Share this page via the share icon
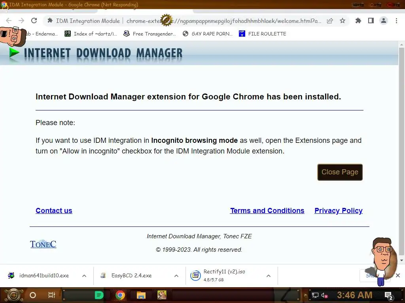The height and width of the screenshot is (303, 405). [x=330, y=21]
